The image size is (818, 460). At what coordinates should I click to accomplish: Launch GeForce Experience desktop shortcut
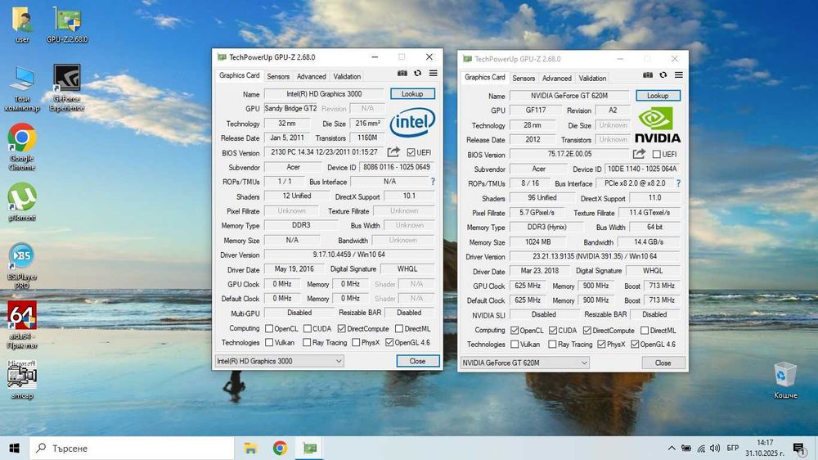[x=67, y=88]
